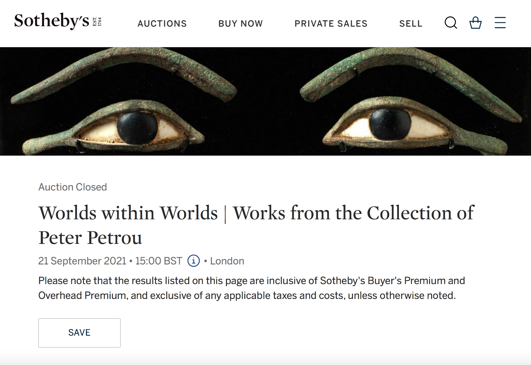
Task: Click the London location text
Action: pos(227,261)
